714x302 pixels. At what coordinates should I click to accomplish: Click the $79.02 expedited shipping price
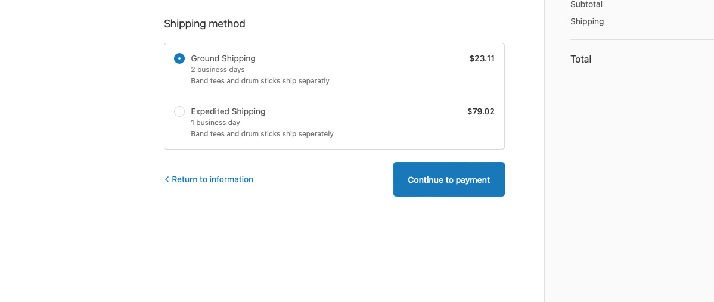tap(480, 111)
